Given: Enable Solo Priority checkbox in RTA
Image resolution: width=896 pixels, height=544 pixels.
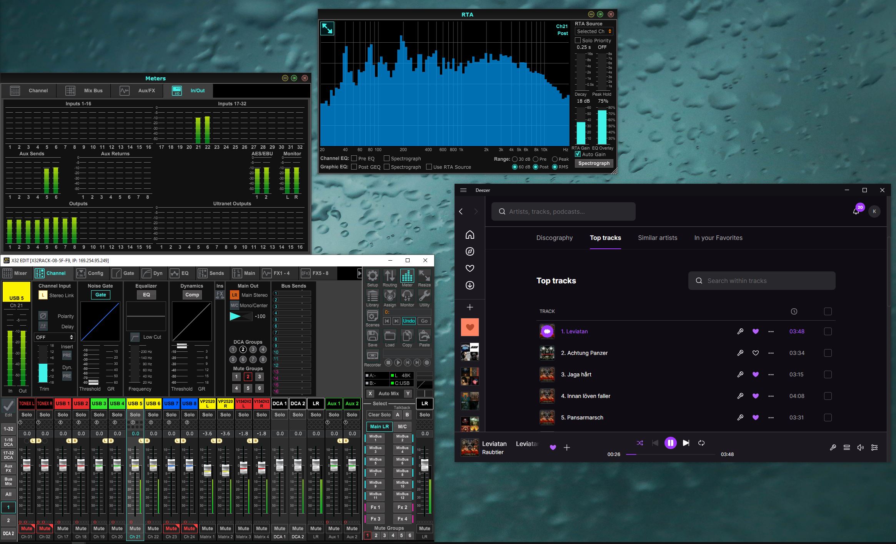Looking at the screenshot, I should (x=578, y=40).
